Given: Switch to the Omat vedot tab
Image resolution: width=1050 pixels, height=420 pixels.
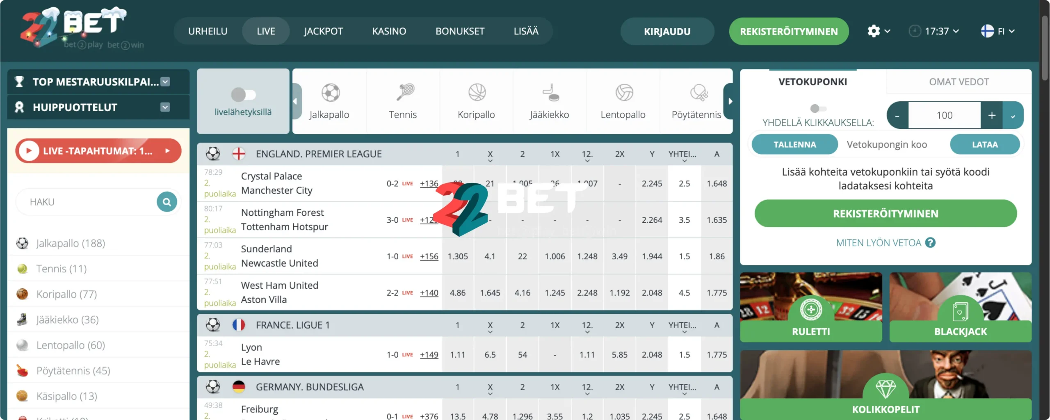Looking at the screenshot, I should coord(959,82).
